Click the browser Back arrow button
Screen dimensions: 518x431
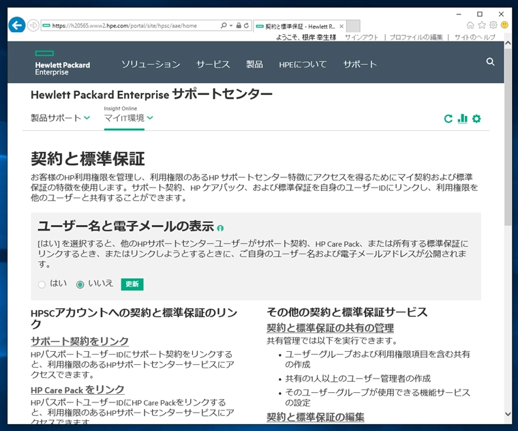[x=17, y=25]
